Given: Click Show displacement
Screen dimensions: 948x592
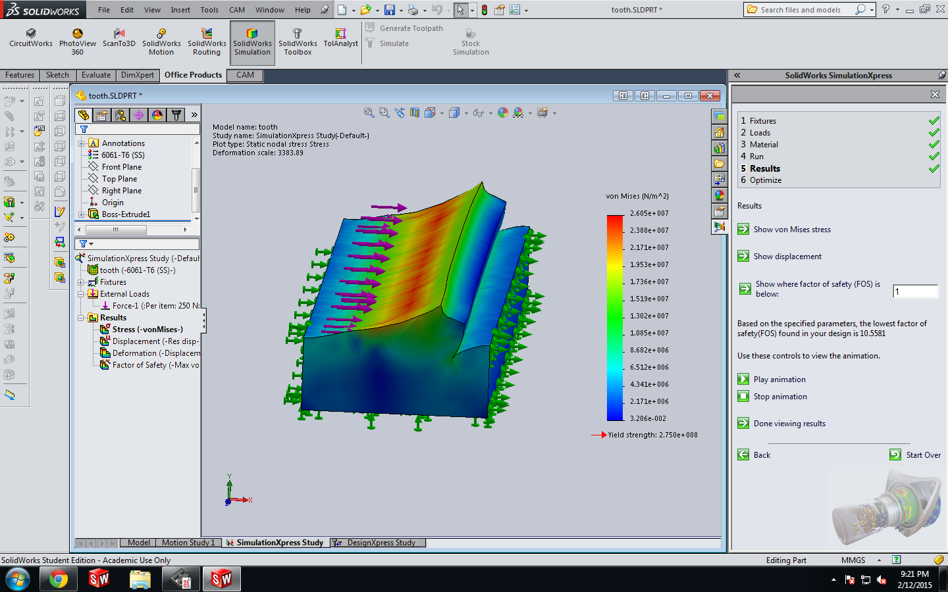Looking at the screenshot, I should click(x=780, y=257).
